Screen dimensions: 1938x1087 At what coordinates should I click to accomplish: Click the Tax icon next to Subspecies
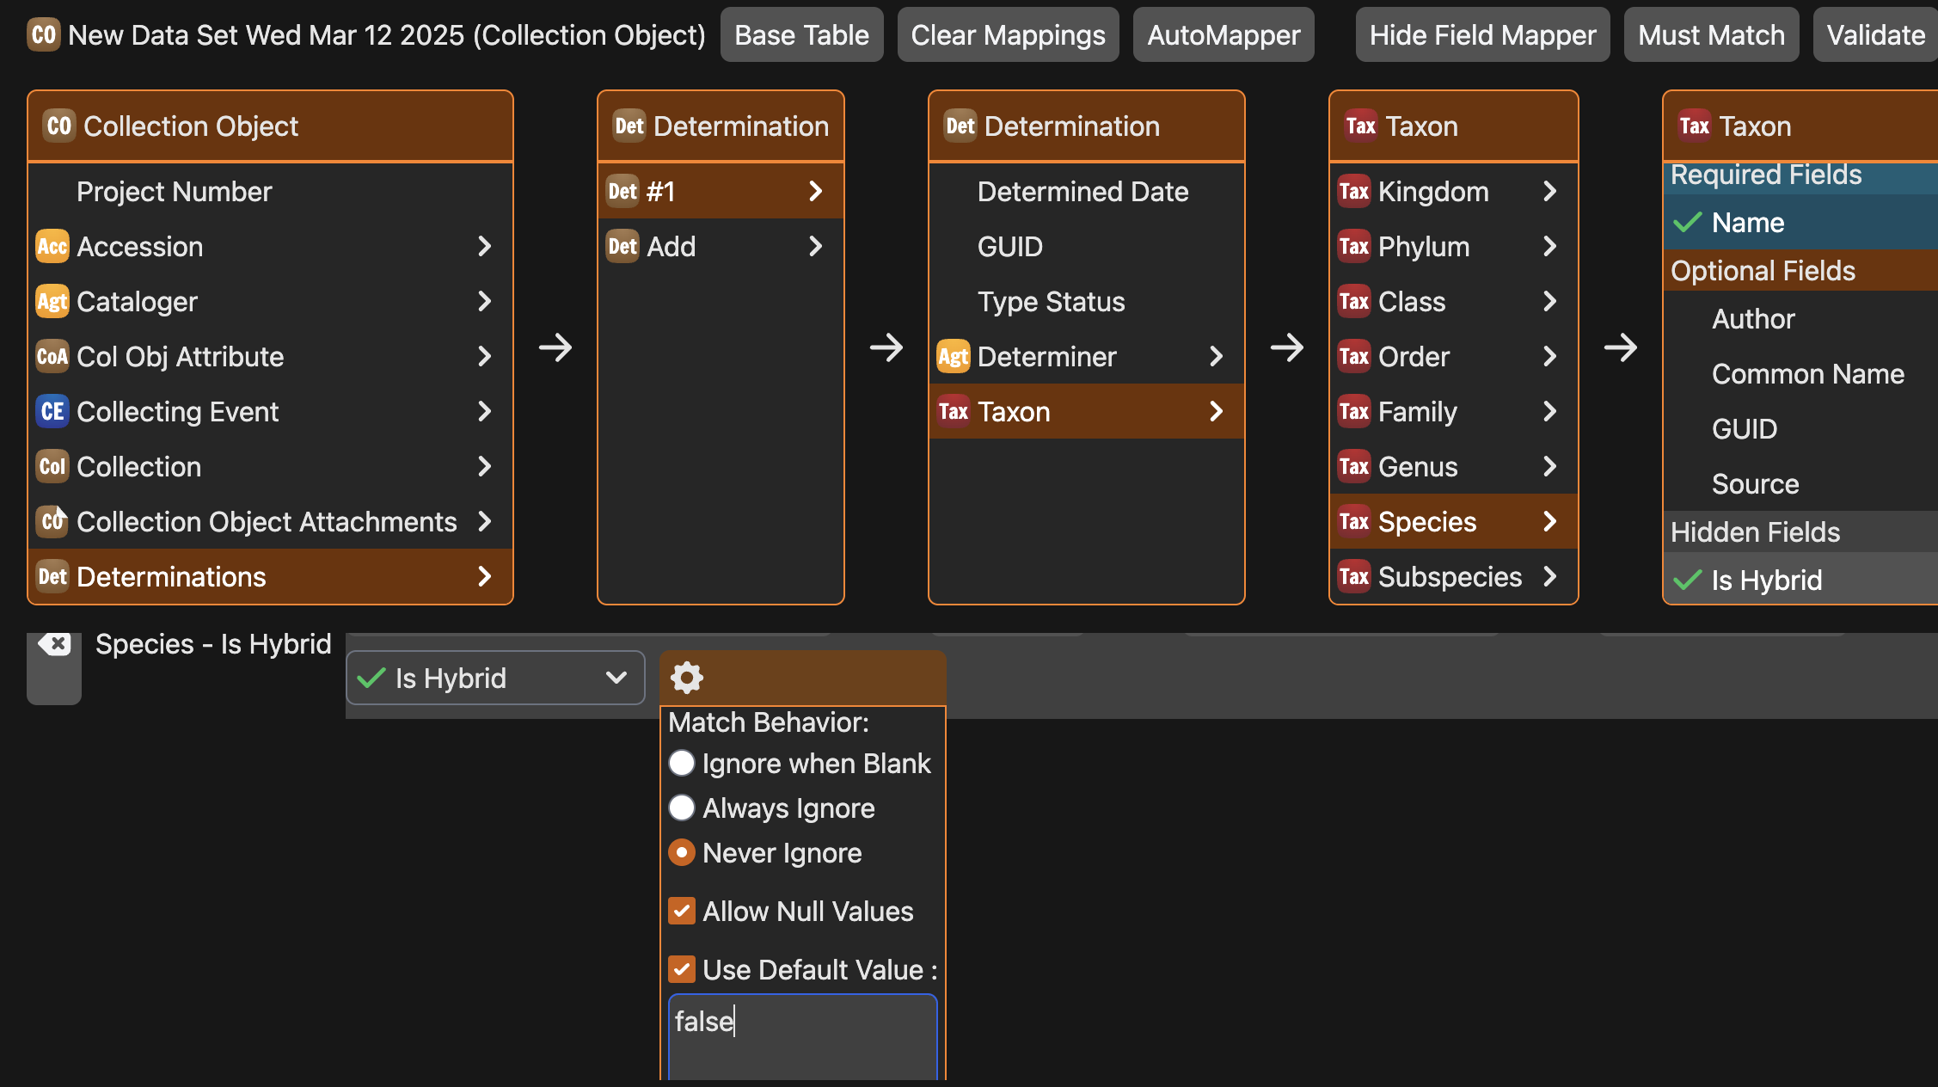click(1354, 576)
